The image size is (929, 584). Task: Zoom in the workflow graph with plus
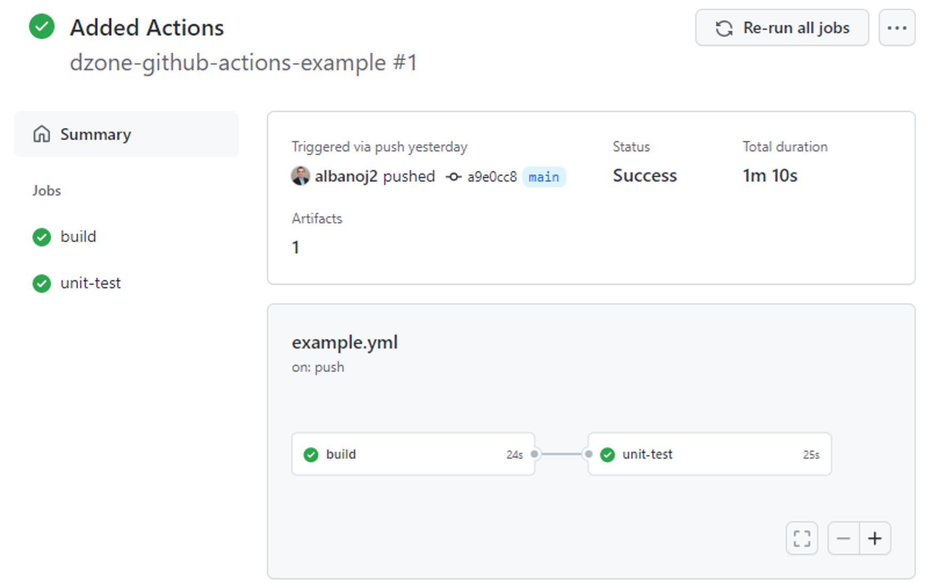[875, 539]
